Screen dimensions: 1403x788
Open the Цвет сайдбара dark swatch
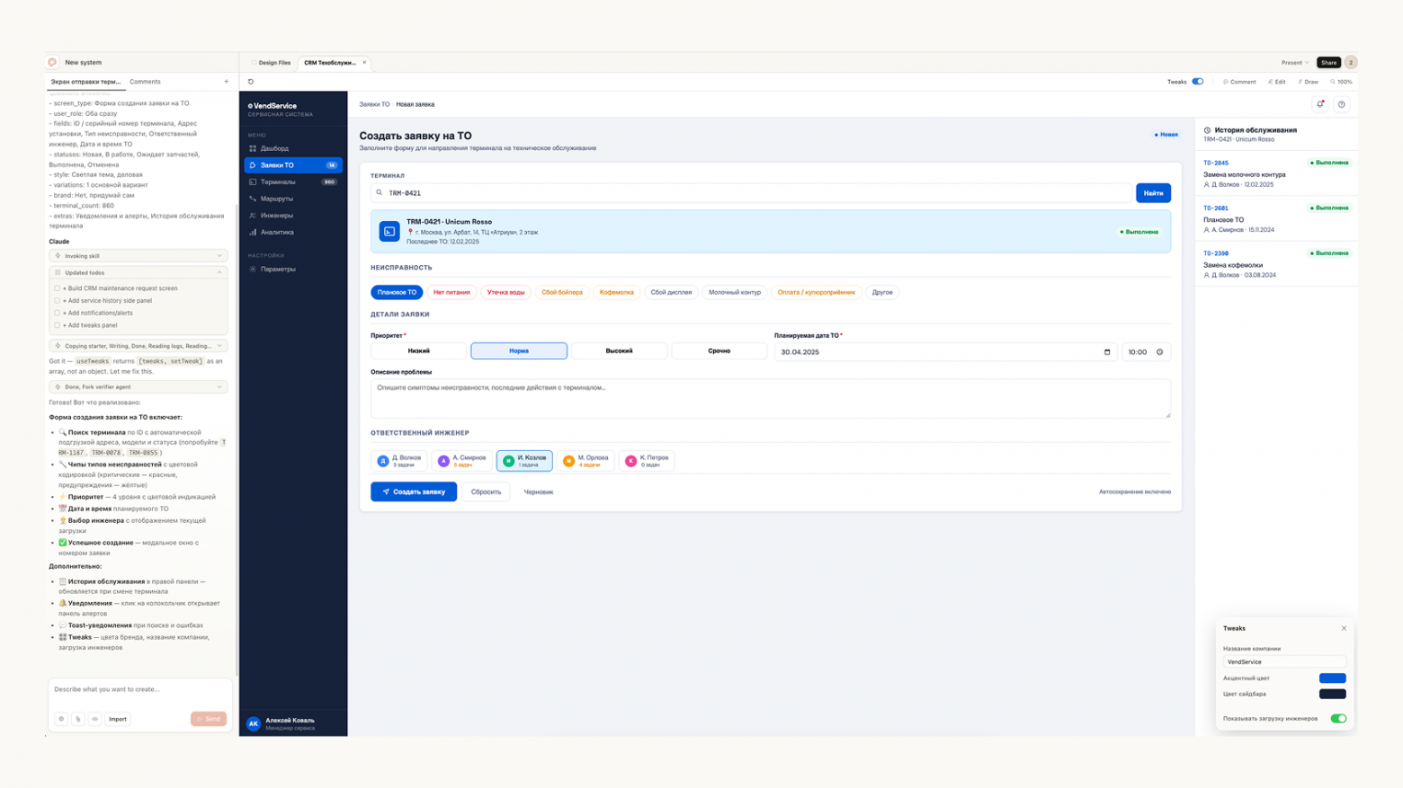pyautogui.click(x=1332, y=694)
